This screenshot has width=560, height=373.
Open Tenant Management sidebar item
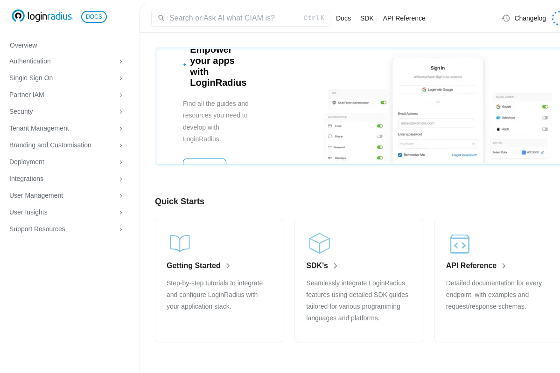39,128
